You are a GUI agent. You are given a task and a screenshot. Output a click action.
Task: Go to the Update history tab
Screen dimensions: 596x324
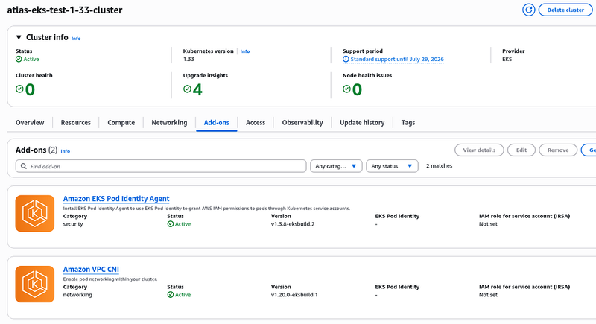[362, 123]
